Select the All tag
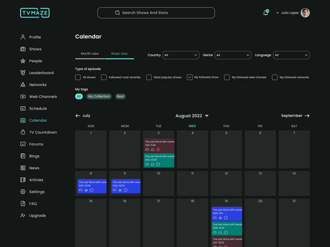330x247 pixels. coord(79,96)
